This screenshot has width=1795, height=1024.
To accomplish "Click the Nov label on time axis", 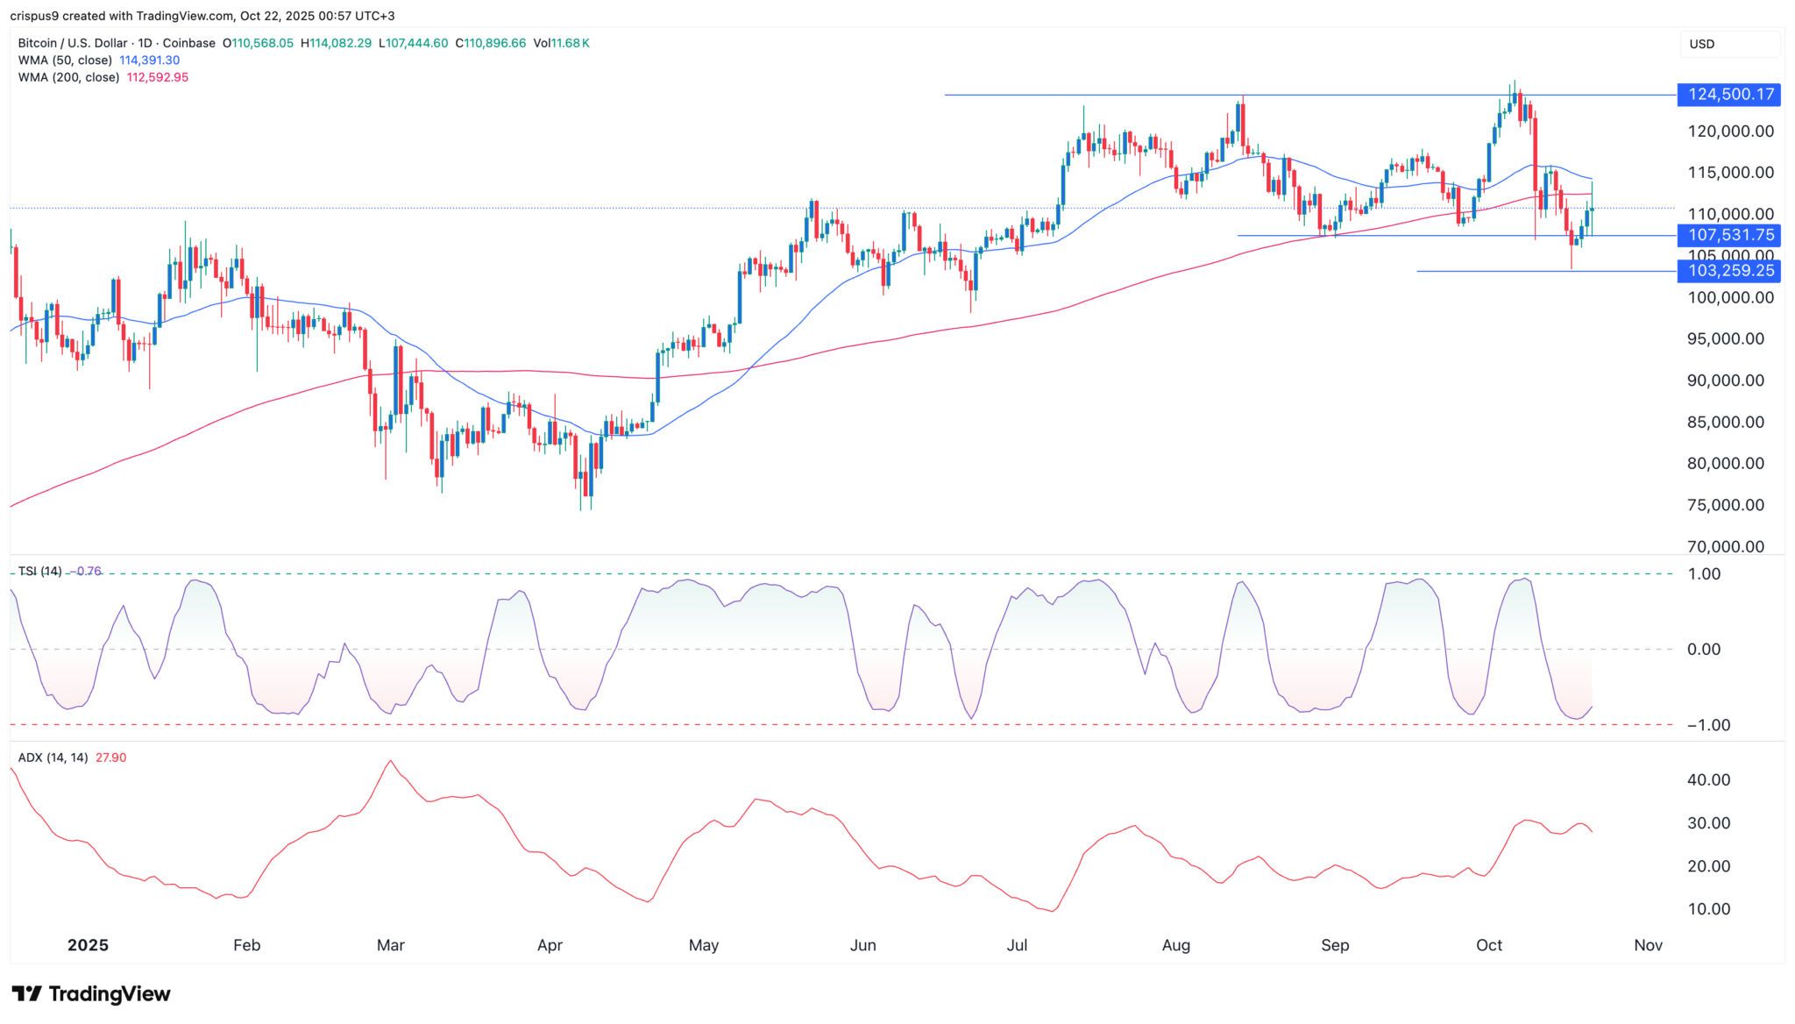I will (1649, 945).
